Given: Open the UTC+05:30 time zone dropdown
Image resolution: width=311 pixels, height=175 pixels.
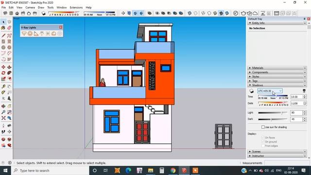Looking at the screenshot, I should coord(270,91).
